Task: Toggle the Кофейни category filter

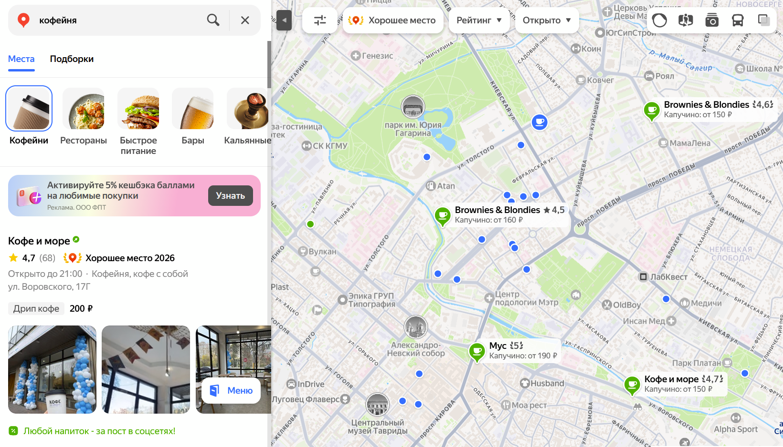Action: pyautogui.click(x=29, y=116)
